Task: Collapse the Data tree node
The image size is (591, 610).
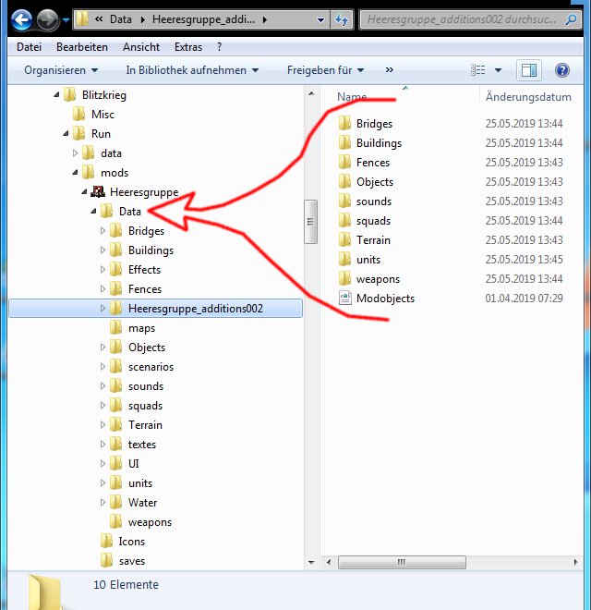Action: click(x=93, y=212)
